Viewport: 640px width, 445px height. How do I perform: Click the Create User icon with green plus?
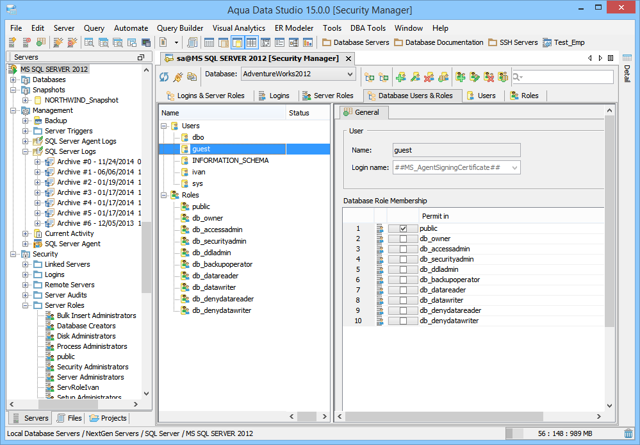(x=401, y=77)
